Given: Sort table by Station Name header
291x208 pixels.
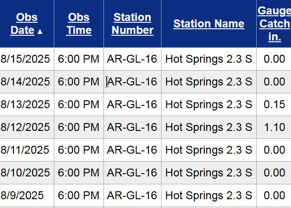Looking at the screenshot, I should (208, 24).
